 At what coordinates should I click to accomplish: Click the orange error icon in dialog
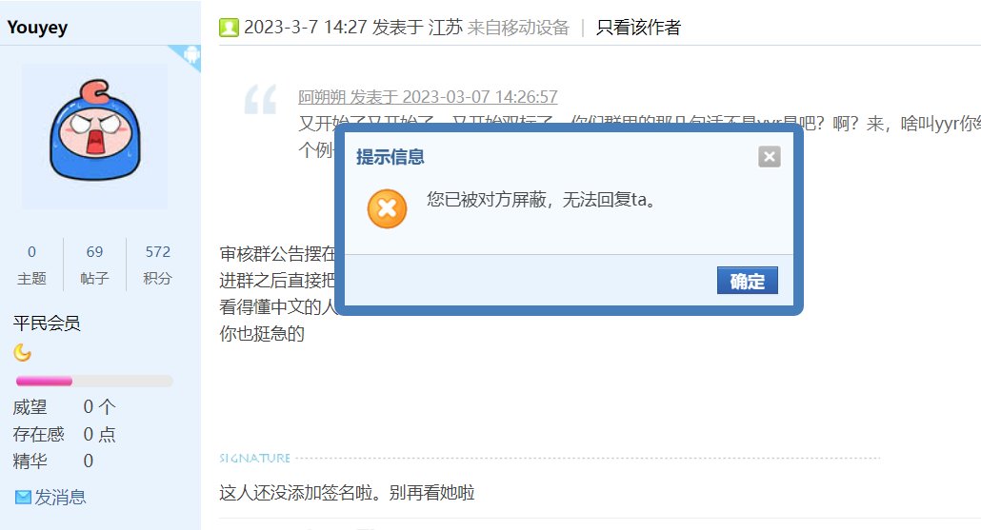[388, 208]
